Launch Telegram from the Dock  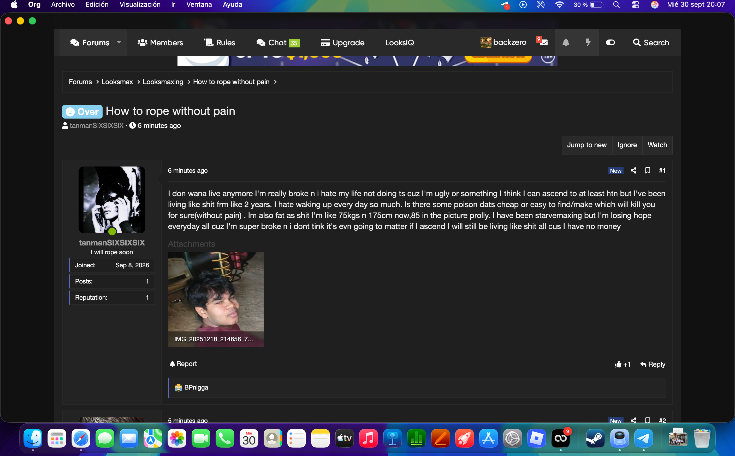643,438
